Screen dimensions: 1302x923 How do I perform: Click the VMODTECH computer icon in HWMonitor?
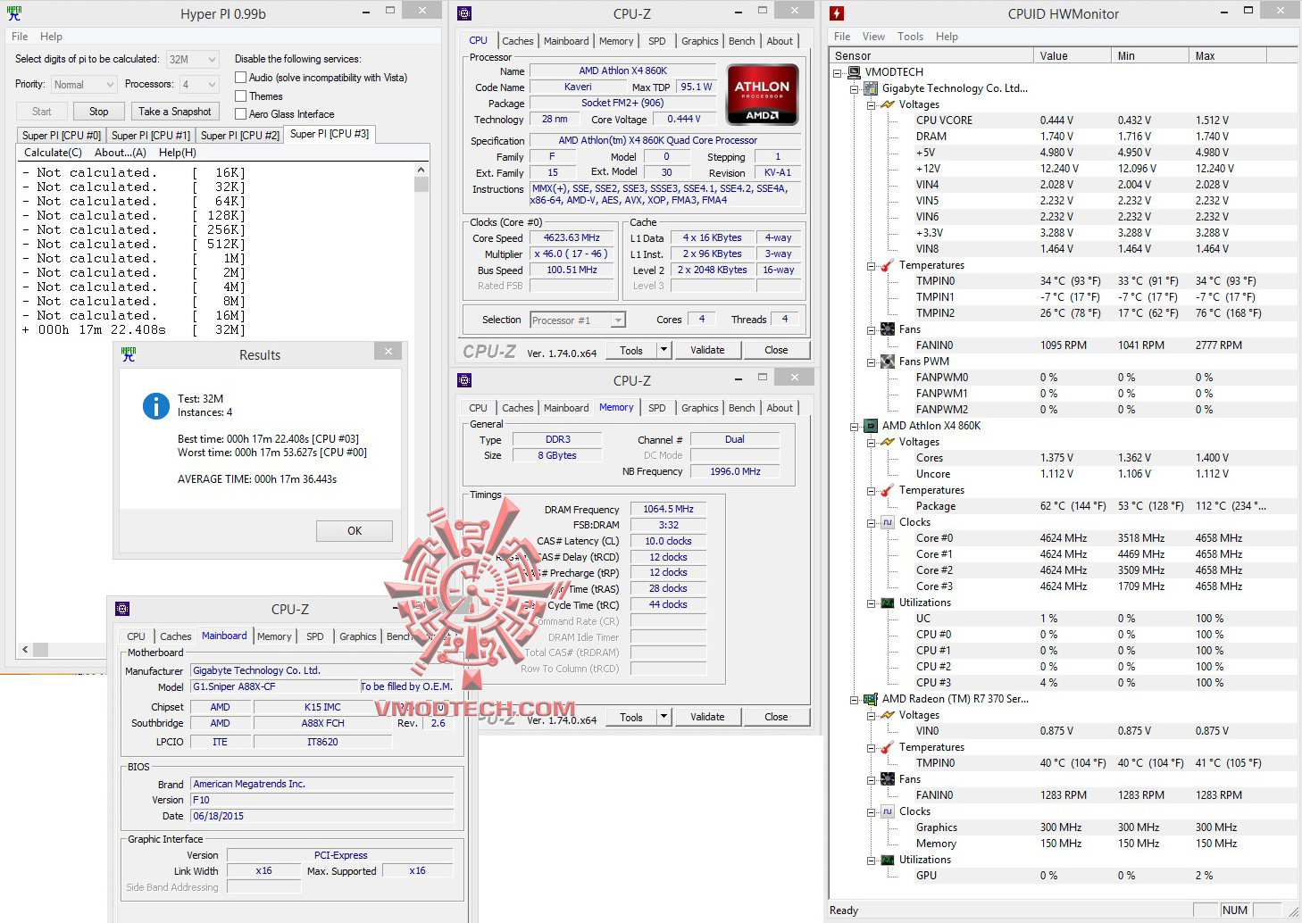854,72
